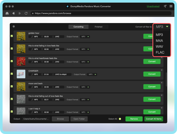Image resolution: width=177 pixels, height=134 pixels.
Task: Click the URL address bar
Action: (101, 13)
